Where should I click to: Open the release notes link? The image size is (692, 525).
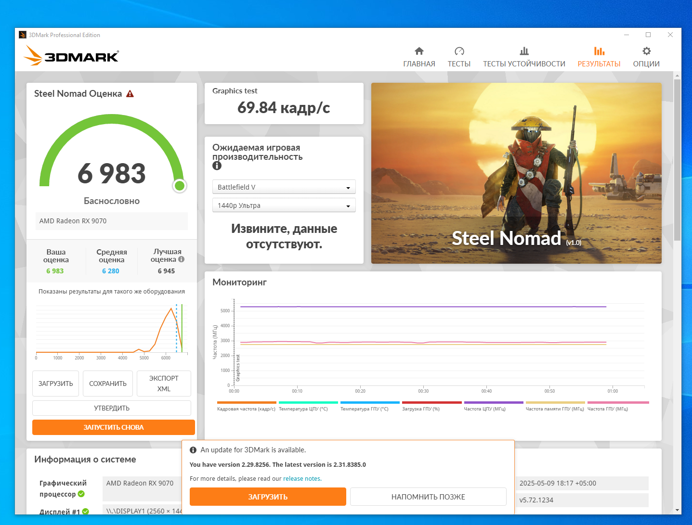[x=302, y=479]
